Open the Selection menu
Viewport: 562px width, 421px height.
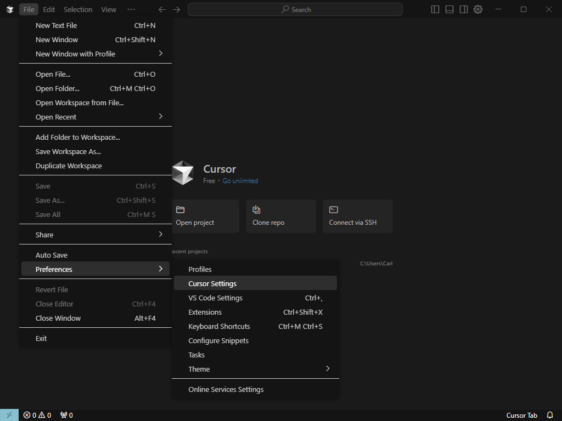click(x=78, y=10)
